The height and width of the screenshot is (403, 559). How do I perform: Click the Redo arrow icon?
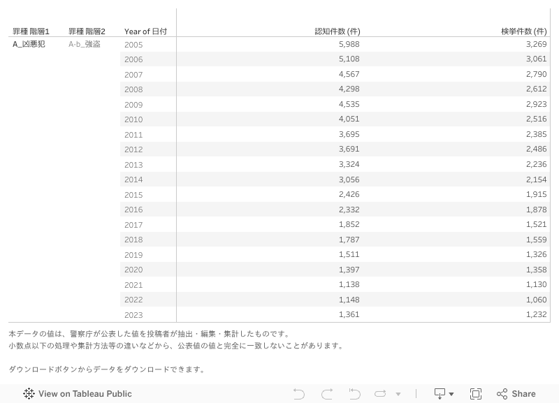(x=327, y=394)
